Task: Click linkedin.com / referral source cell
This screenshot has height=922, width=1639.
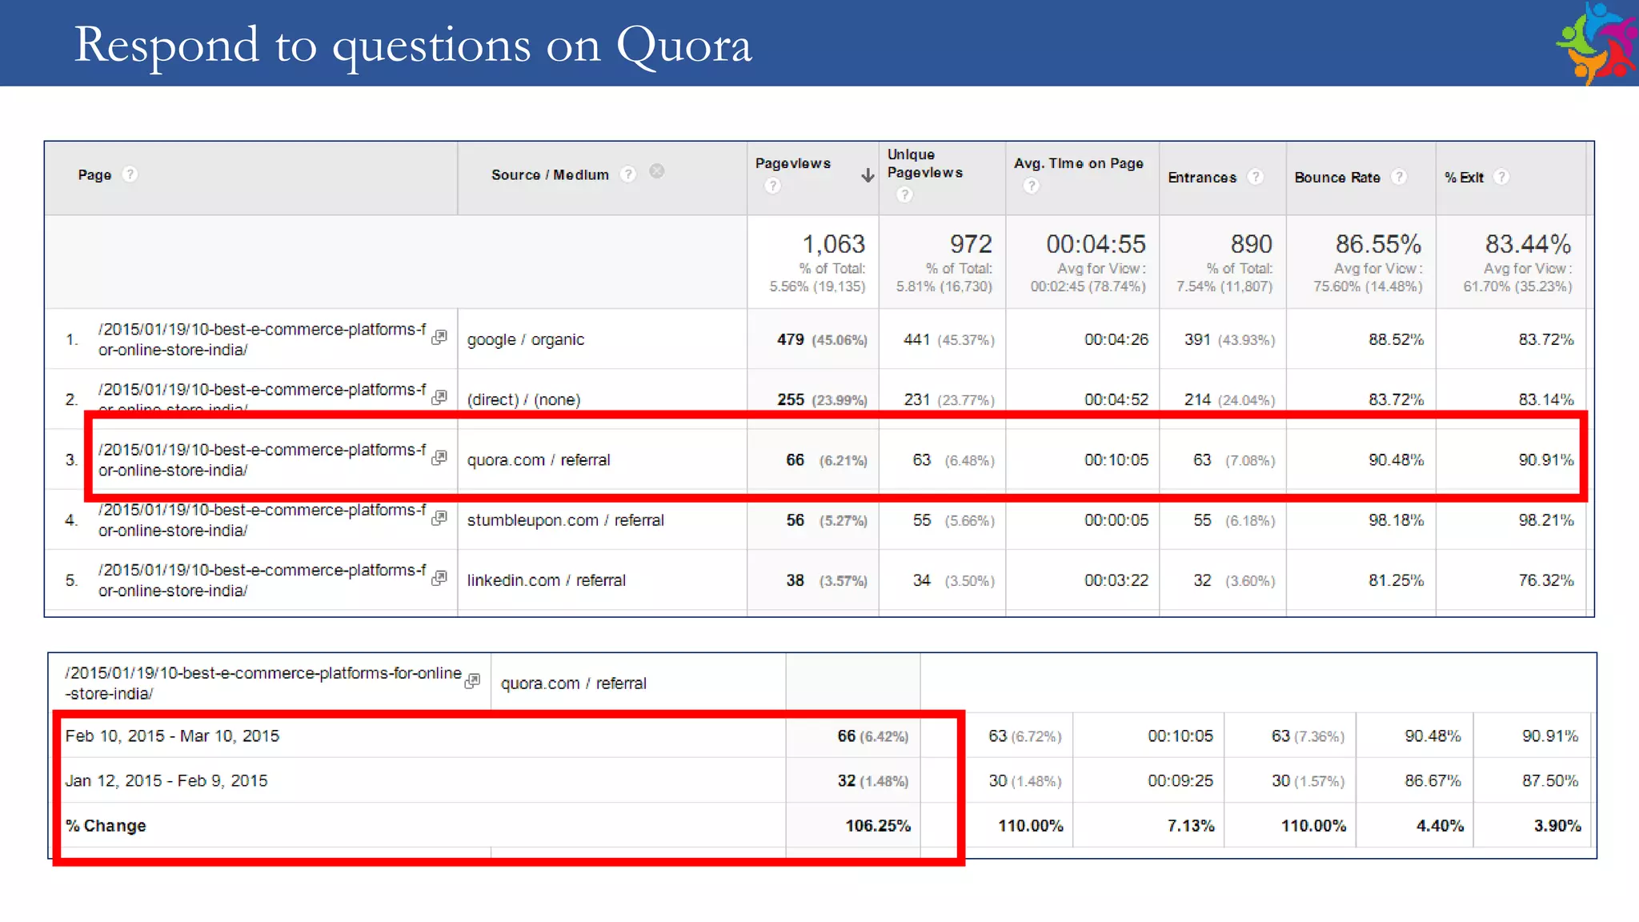Action: coord(547,580)
